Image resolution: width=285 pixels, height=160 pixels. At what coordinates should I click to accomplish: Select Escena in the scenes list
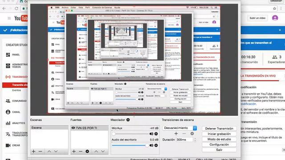tap(49, 128)
